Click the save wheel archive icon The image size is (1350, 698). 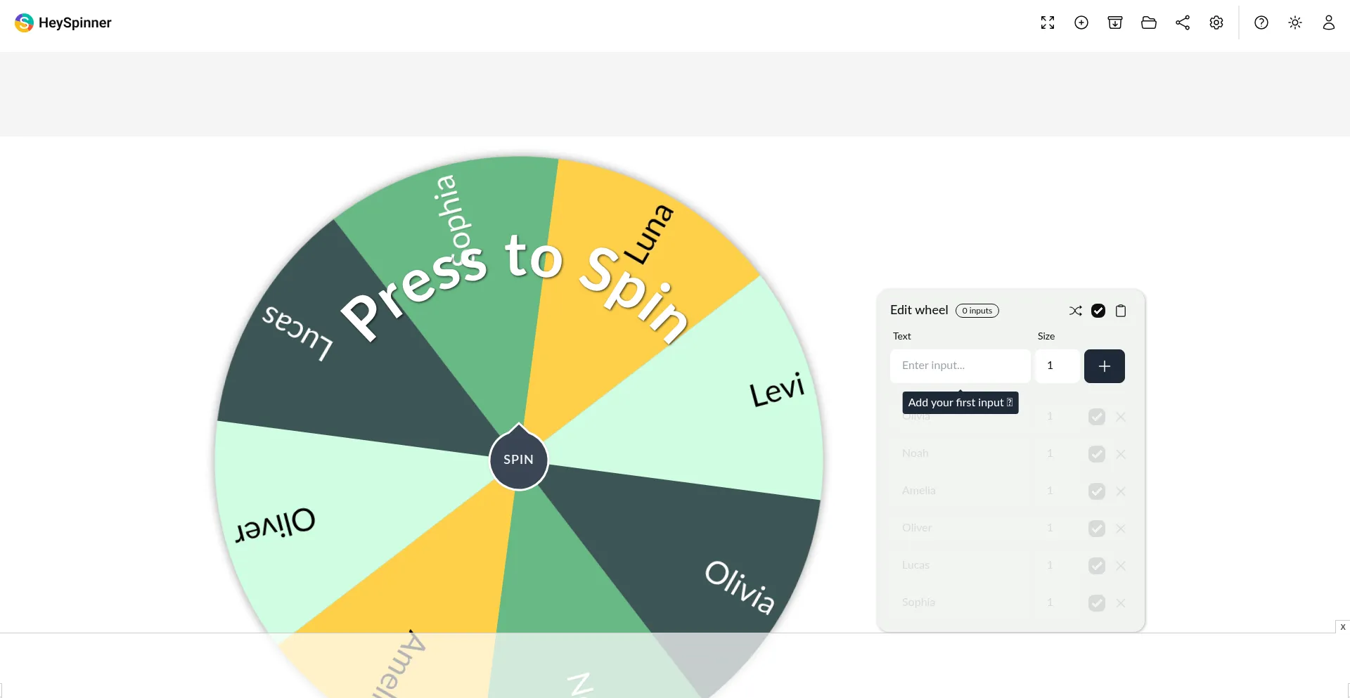1115,22
